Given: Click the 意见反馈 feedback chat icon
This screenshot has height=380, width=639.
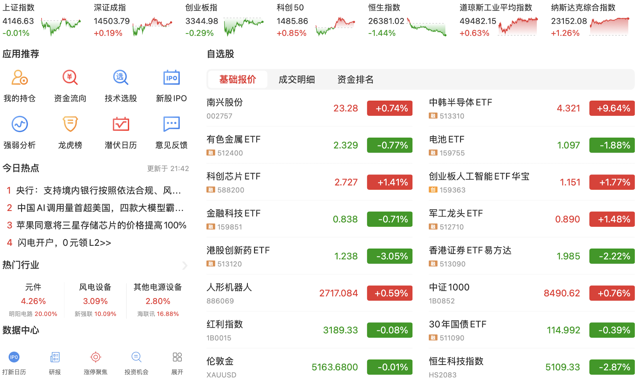Looking at the screenshot, I should click(x=171, y=124).
